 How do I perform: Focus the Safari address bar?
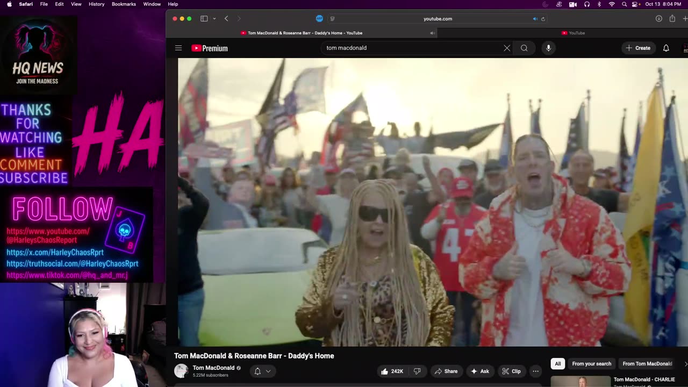point(438,19)
